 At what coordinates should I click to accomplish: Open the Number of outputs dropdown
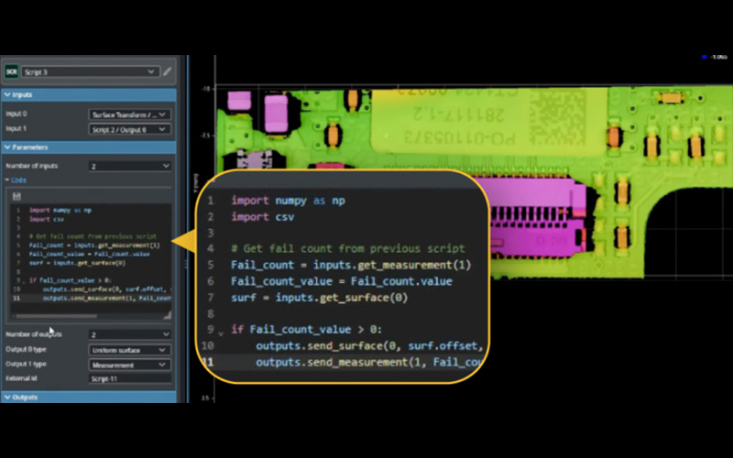pyautogui.click(x=128, y=335)
